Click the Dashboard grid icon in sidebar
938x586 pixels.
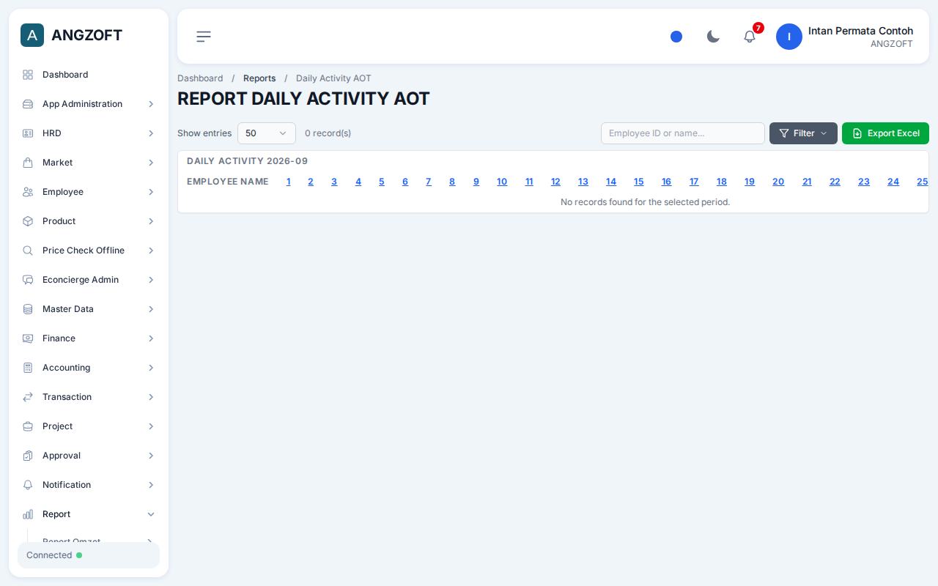point(28,75)
